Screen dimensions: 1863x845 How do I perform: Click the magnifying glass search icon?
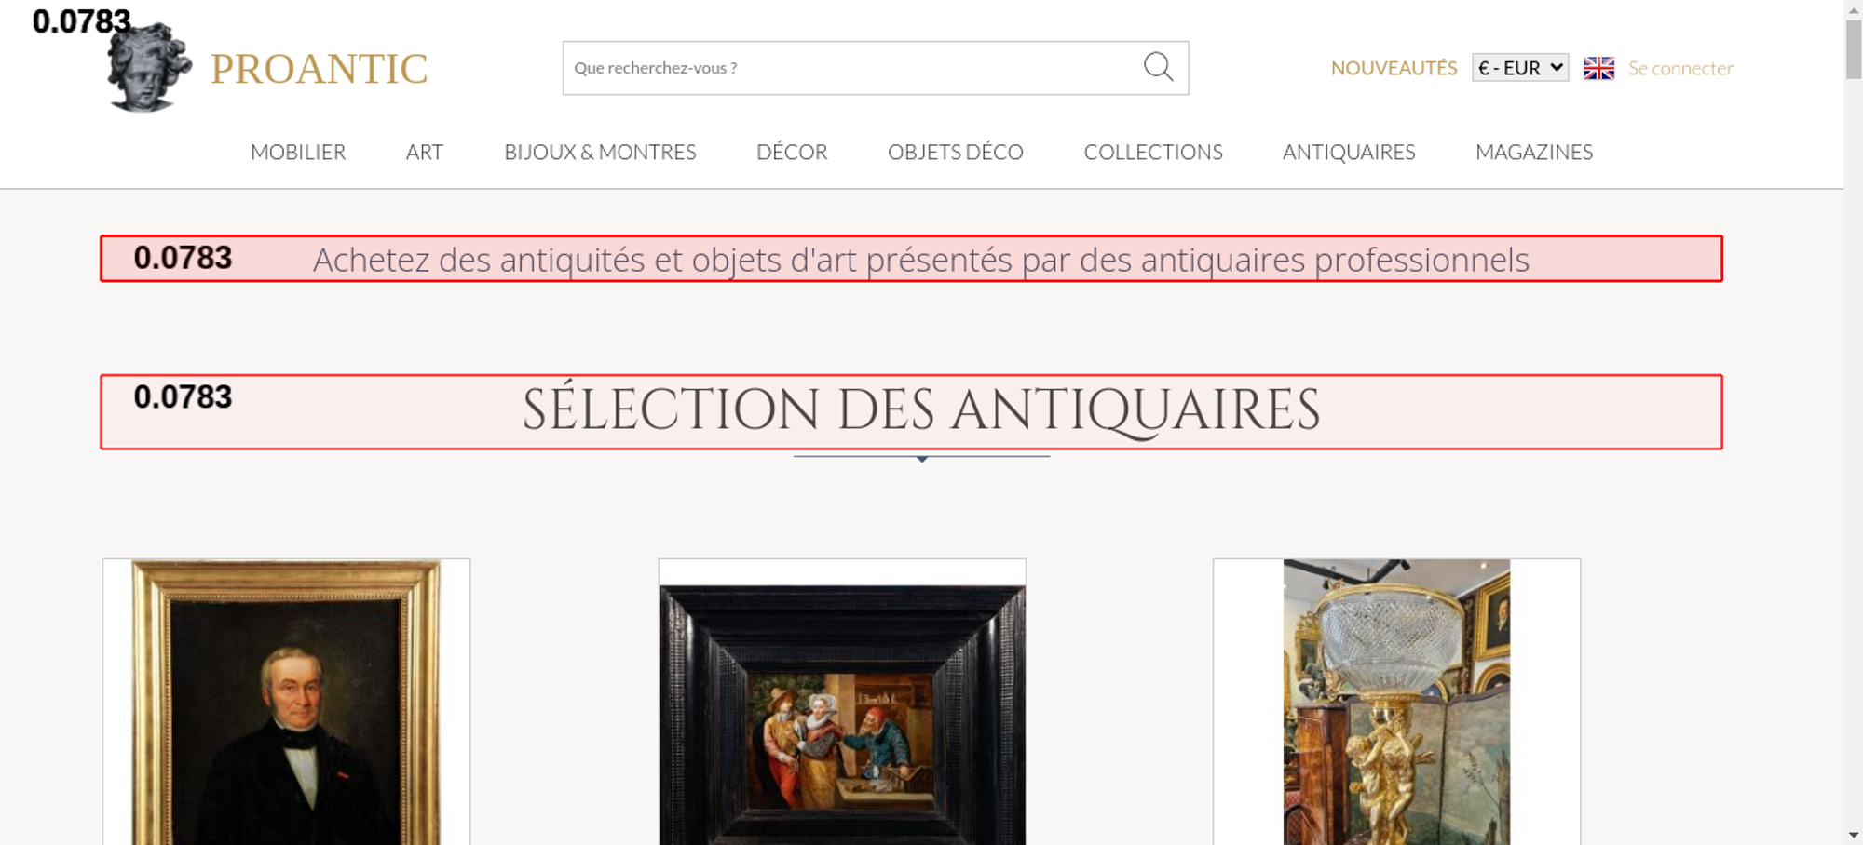(x=1158, y=67)
